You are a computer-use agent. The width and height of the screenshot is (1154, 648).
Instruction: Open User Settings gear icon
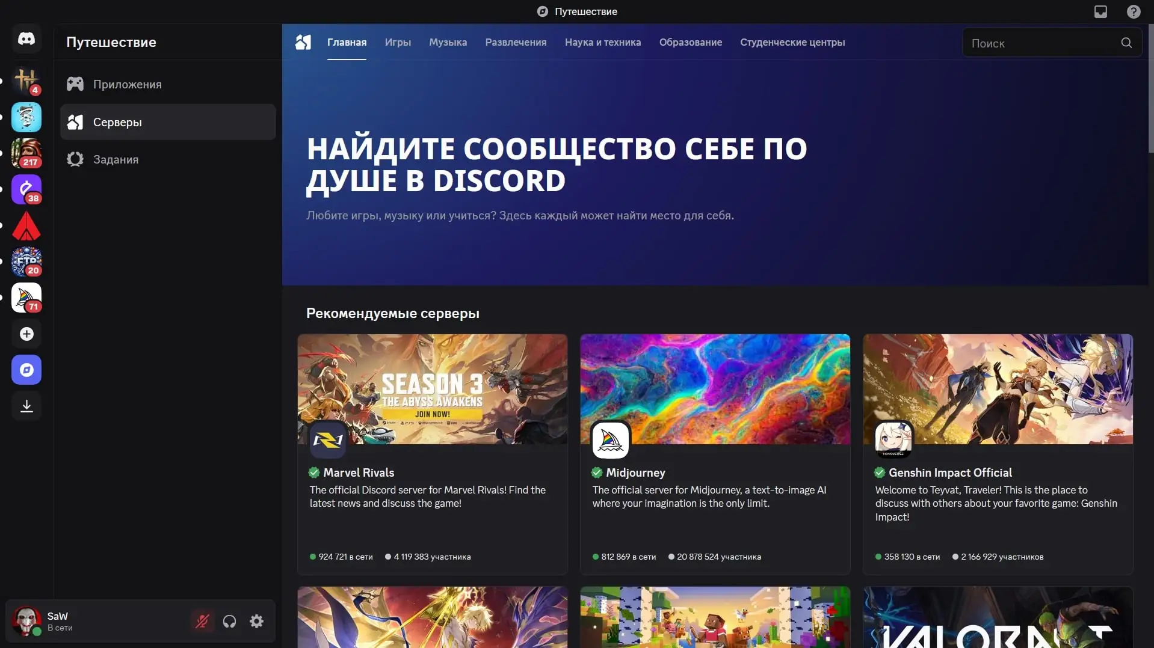point(257,621)
